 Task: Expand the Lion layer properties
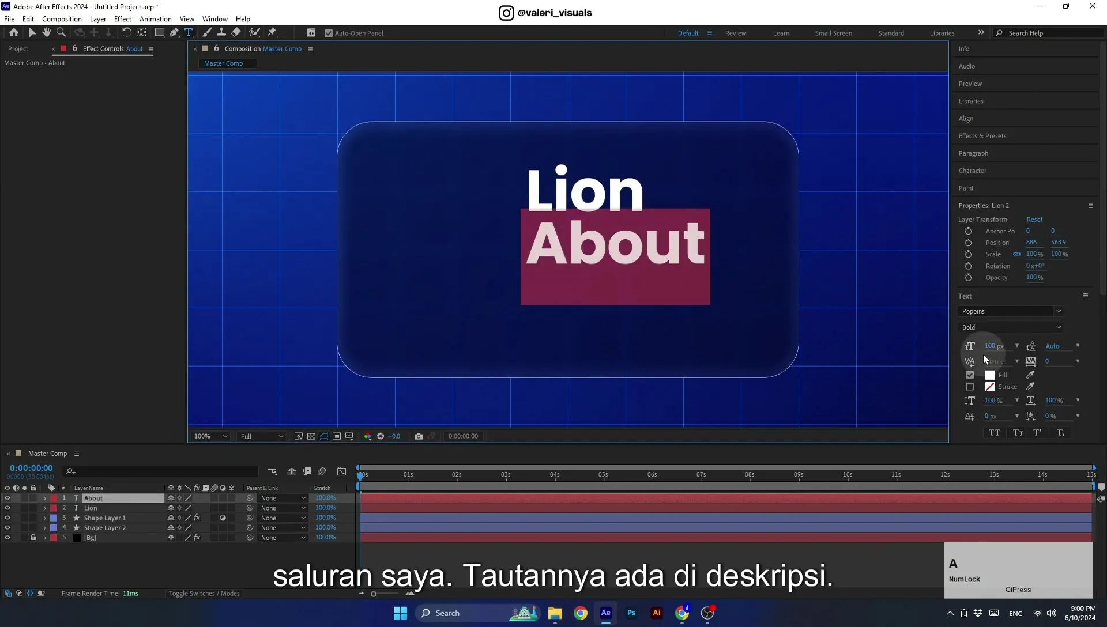(44, 508)
